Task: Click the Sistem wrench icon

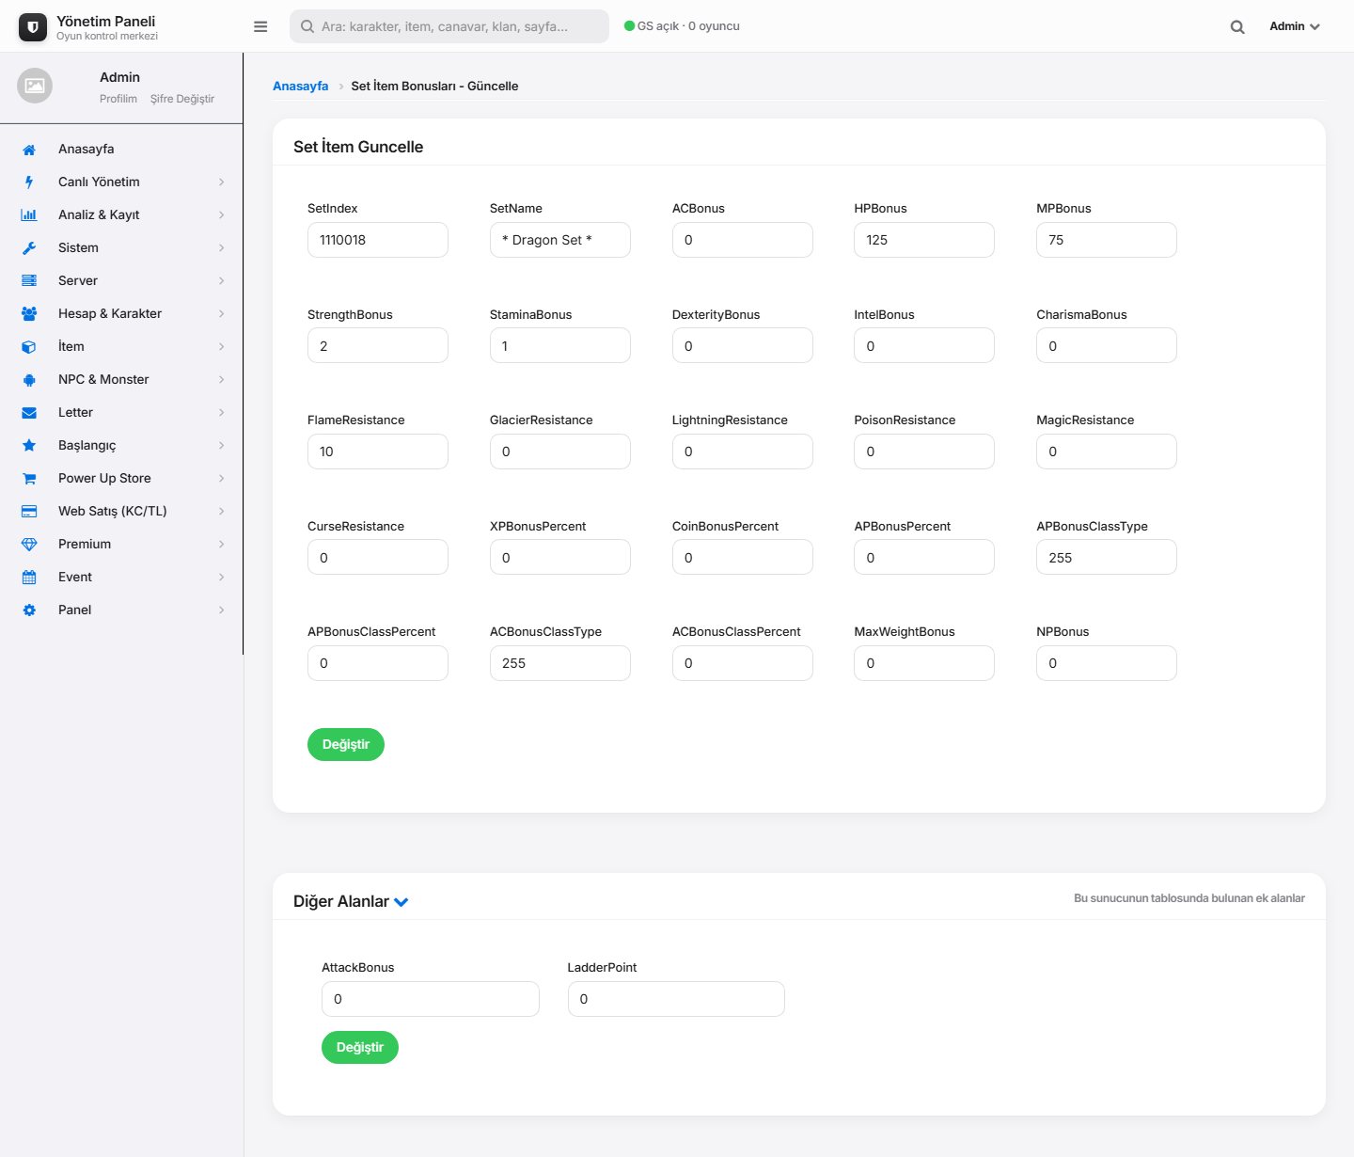Action: 29,248
